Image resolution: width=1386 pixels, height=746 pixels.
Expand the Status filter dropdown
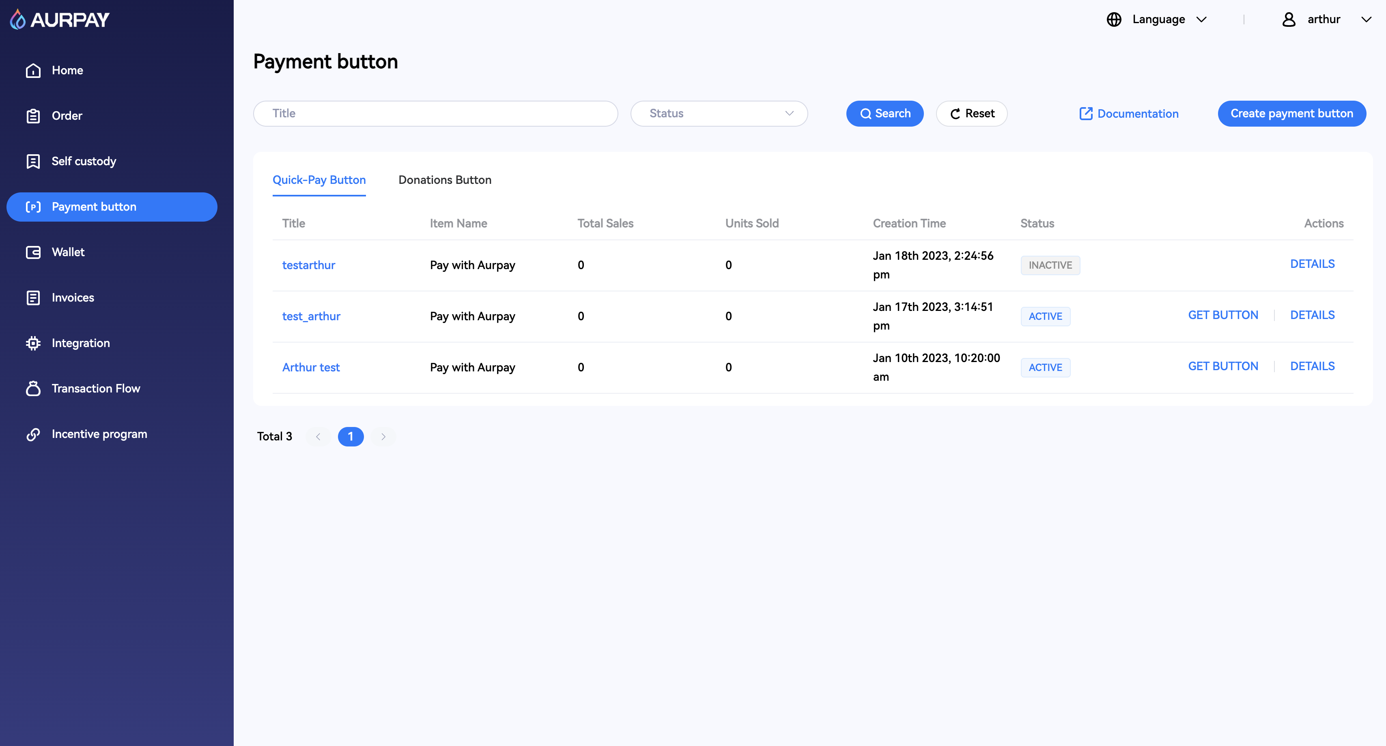tap(719, 114)
